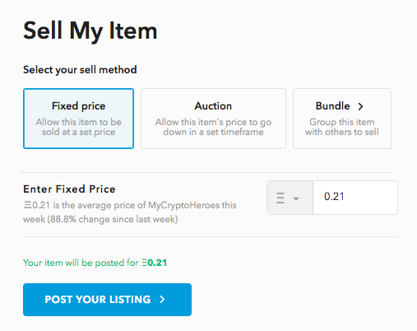Click the green Ξ0.21 posted amount
The image size is (417, 331).
tap(155, 263)
